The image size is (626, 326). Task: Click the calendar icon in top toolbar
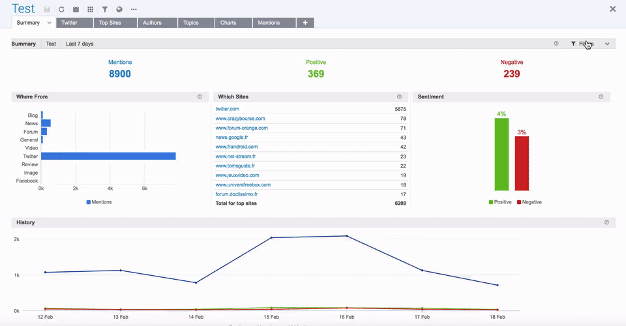[x=76, y=10]
